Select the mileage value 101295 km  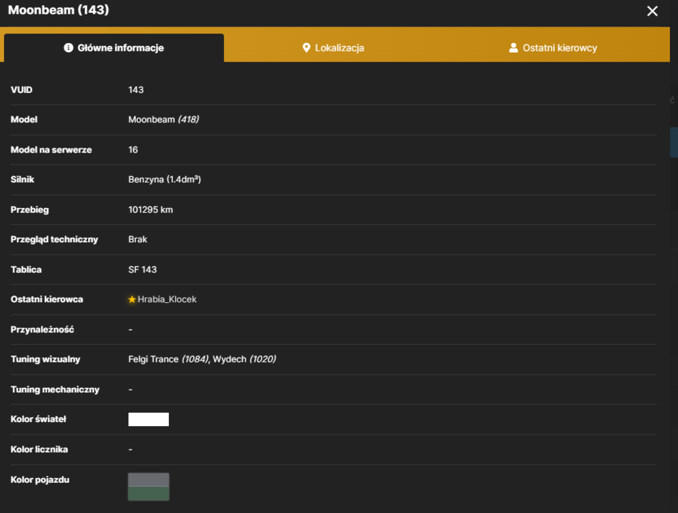pyautogui.click(x=150, y=209)
